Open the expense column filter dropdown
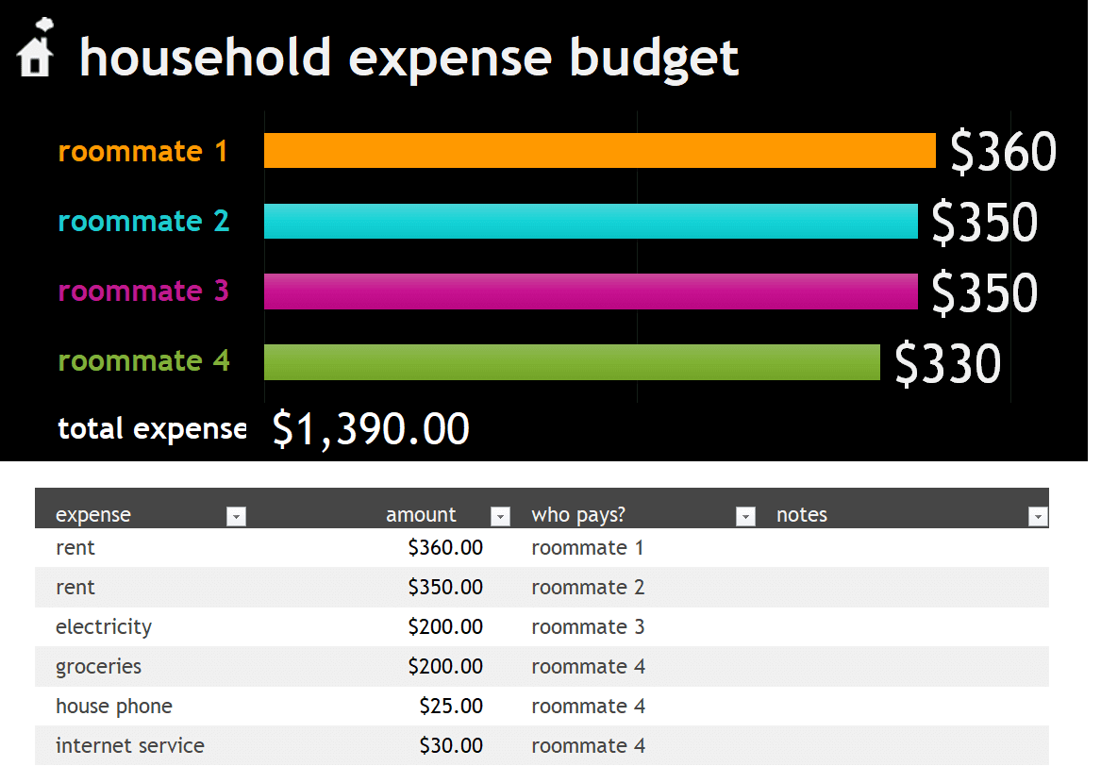The image size is (1101, 766). click(236, 517)
